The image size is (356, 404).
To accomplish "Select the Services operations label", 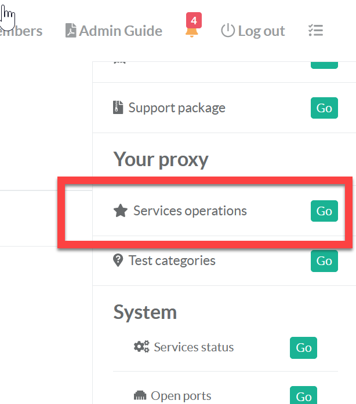I will (x=190, y=211).
